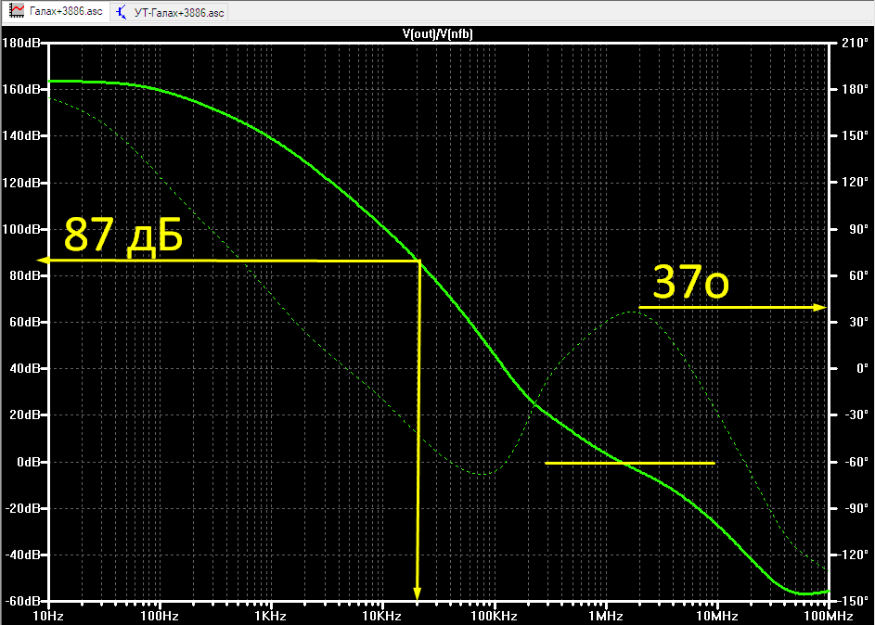
Task: Click the 40dB left axis label
Action: pos(24,368)
